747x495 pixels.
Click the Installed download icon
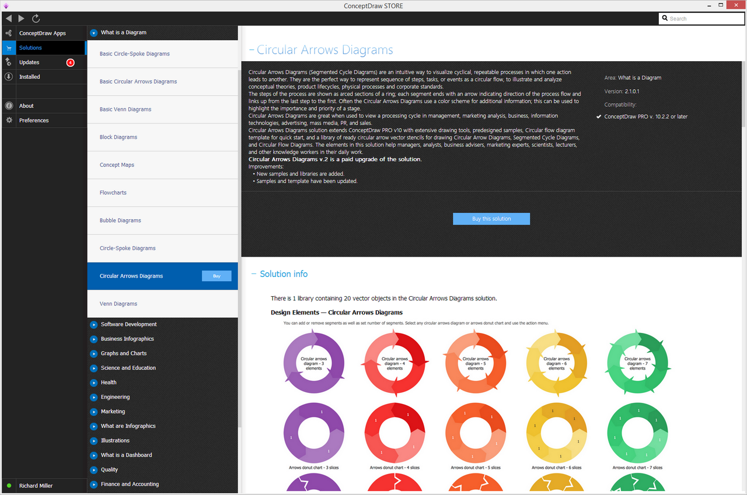tap(8, 76)
